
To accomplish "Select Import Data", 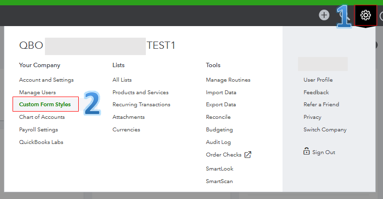I will coord(221,92).
